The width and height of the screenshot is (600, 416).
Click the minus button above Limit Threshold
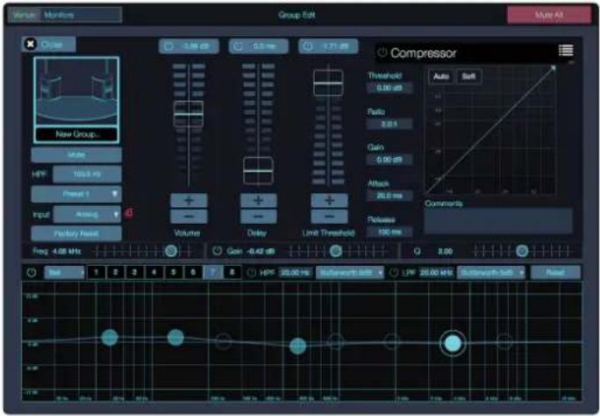pyautogui.click(x=329, y=217)
